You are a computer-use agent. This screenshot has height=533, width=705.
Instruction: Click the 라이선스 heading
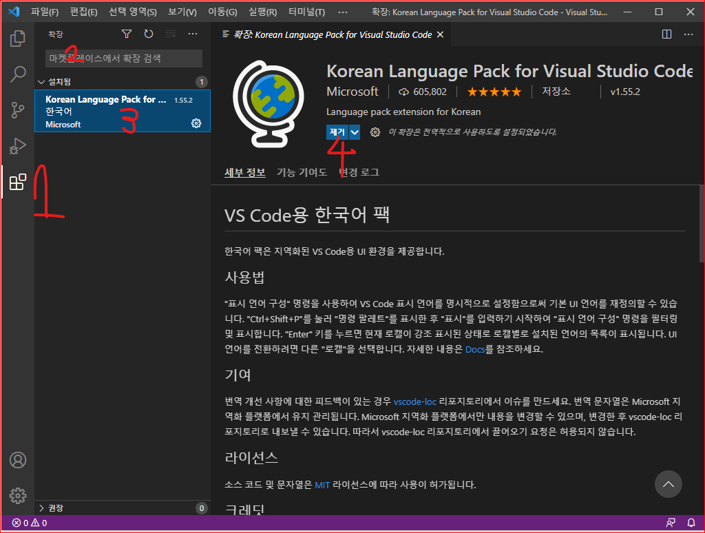(x=251, y=458)
